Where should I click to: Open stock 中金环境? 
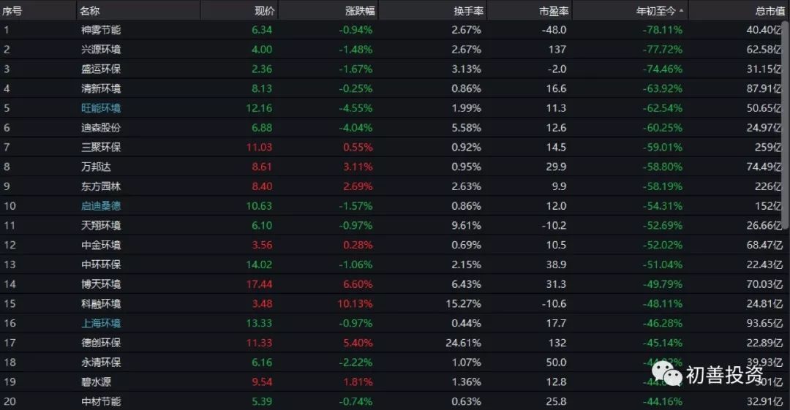tap(101, 246)
